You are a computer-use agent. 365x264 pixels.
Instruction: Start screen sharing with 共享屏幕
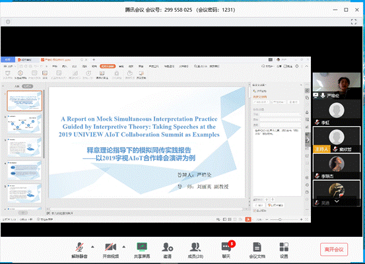(142, 250)
